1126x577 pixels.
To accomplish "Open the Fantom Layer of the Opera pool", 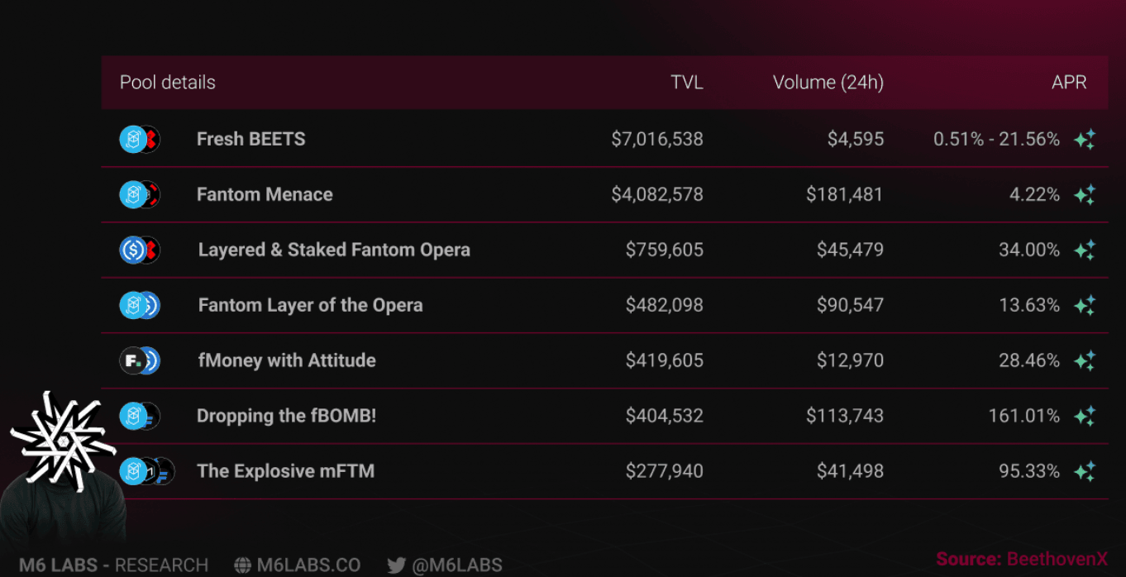I will (x=310, y=305).
